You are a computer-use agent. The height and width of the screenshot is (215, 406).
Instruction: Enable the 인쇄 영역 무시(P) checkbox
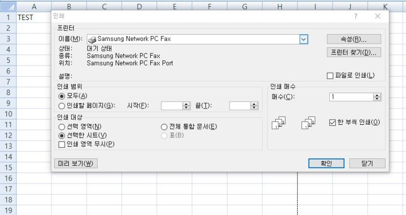click(61, 144)
